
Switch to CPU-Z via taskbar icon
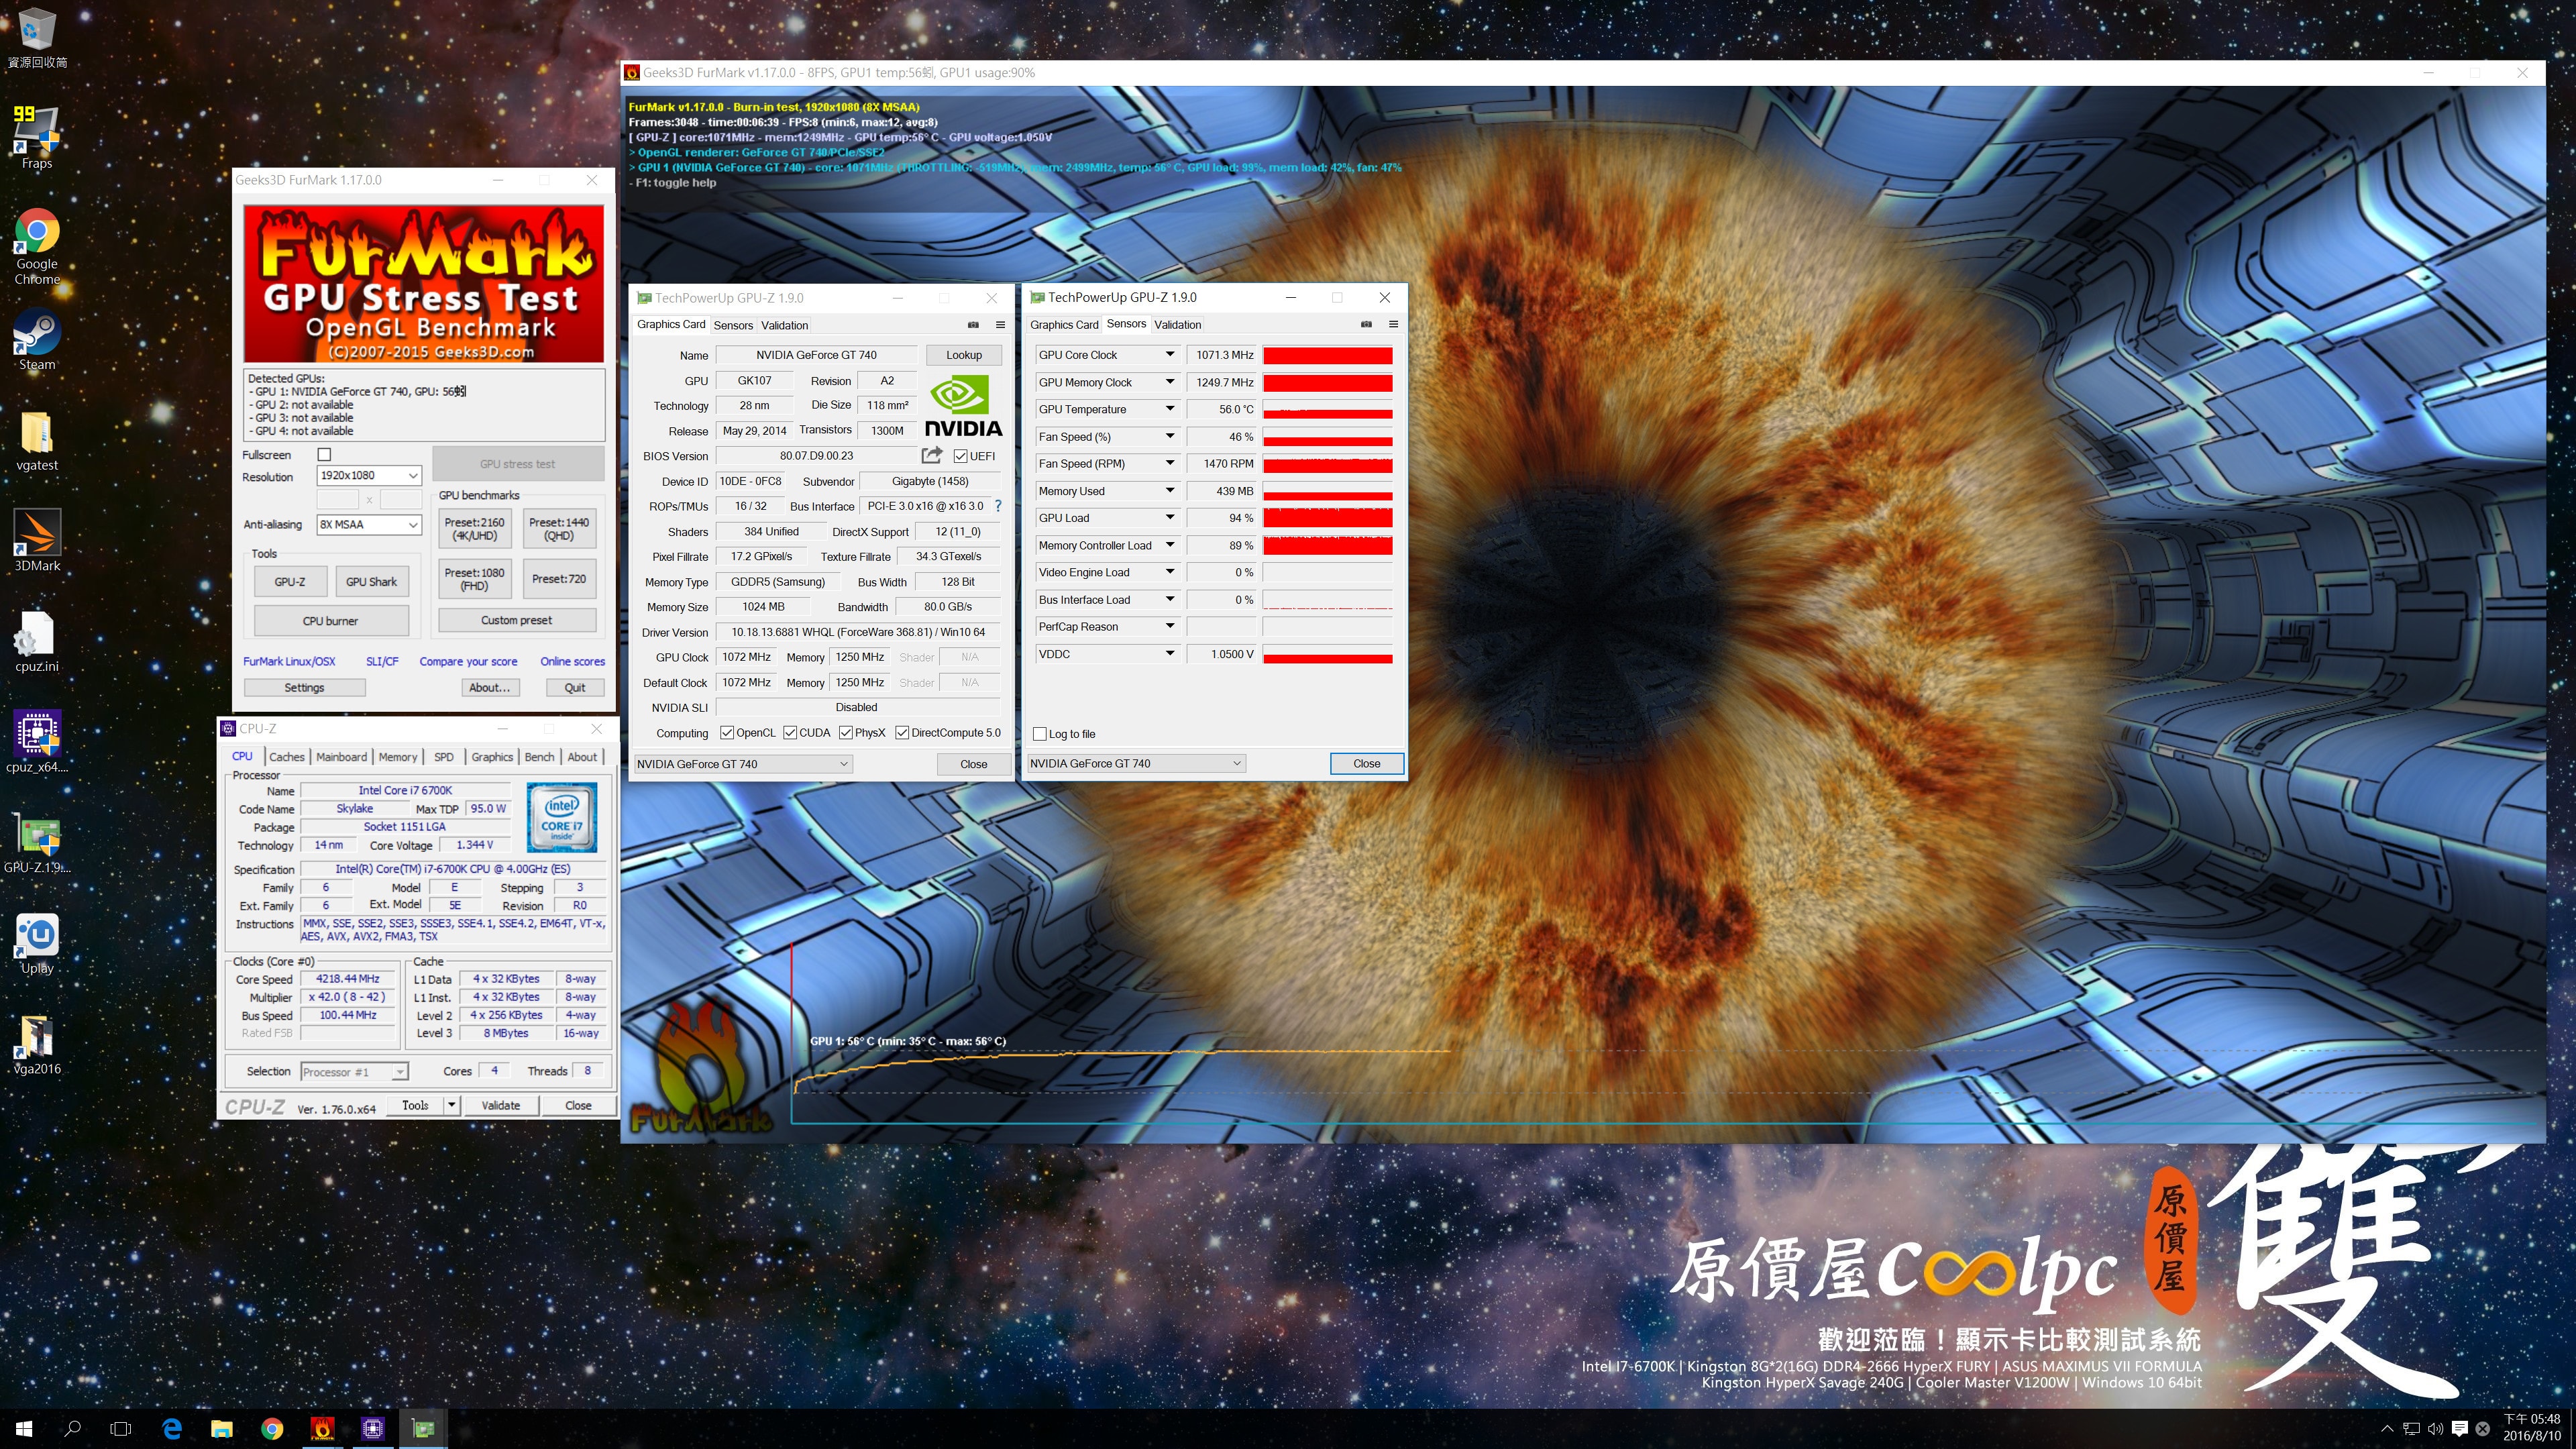point(373,1429)
